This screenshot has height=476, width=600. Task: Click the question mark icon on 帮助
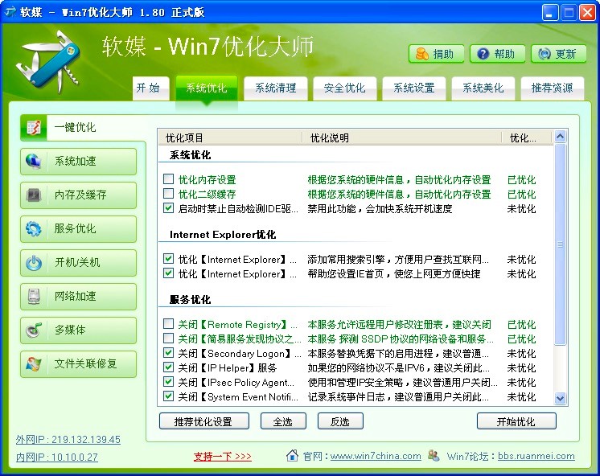483,54
